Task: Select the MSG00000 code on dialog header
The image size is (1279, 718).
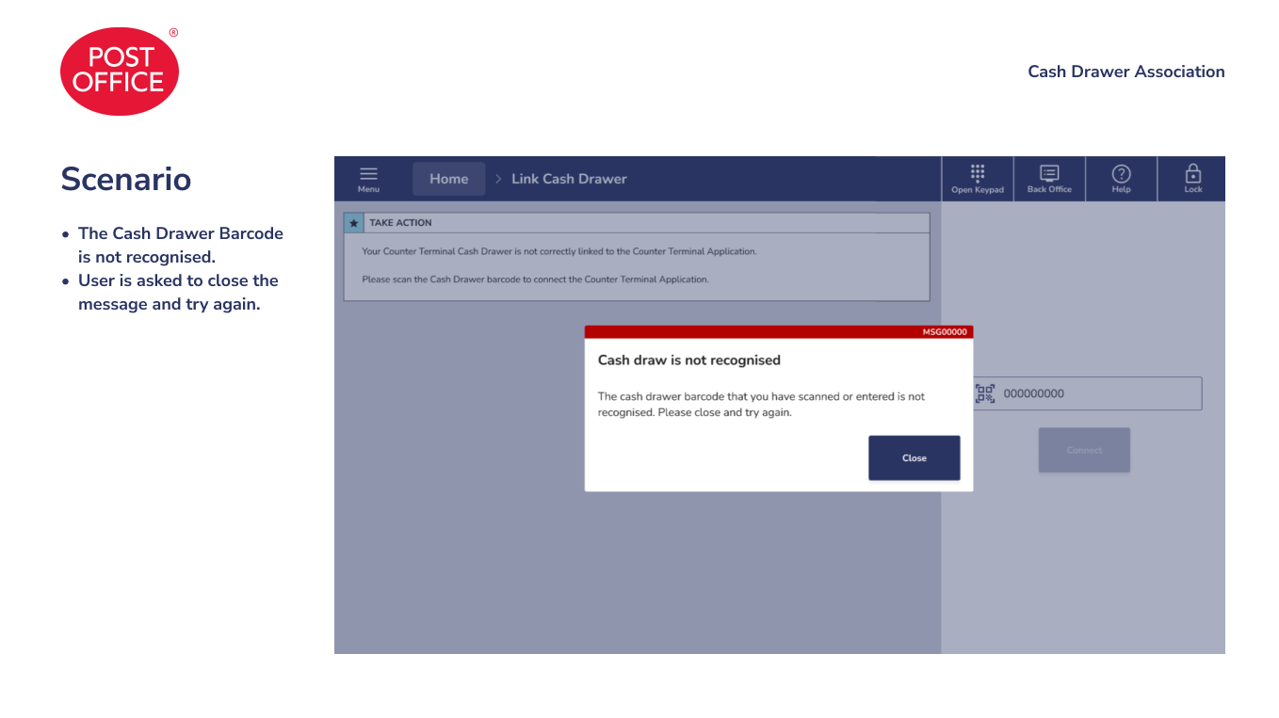Action: click(x=945, y=332)
